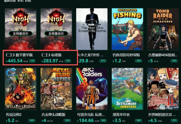Open the Nioh 3 Standard Edition cover

[x=56, y=29]
